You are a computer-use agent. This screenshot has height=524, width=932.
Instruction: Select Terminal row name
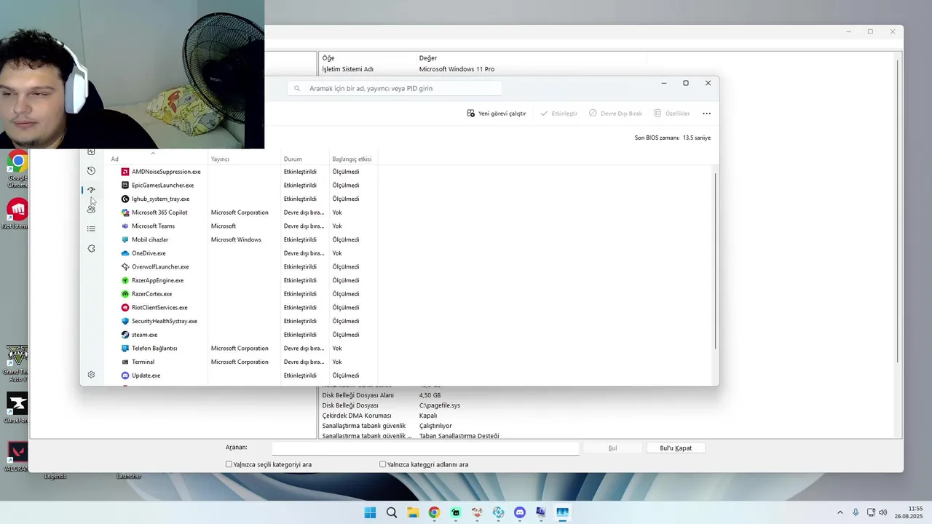(143, 362)
